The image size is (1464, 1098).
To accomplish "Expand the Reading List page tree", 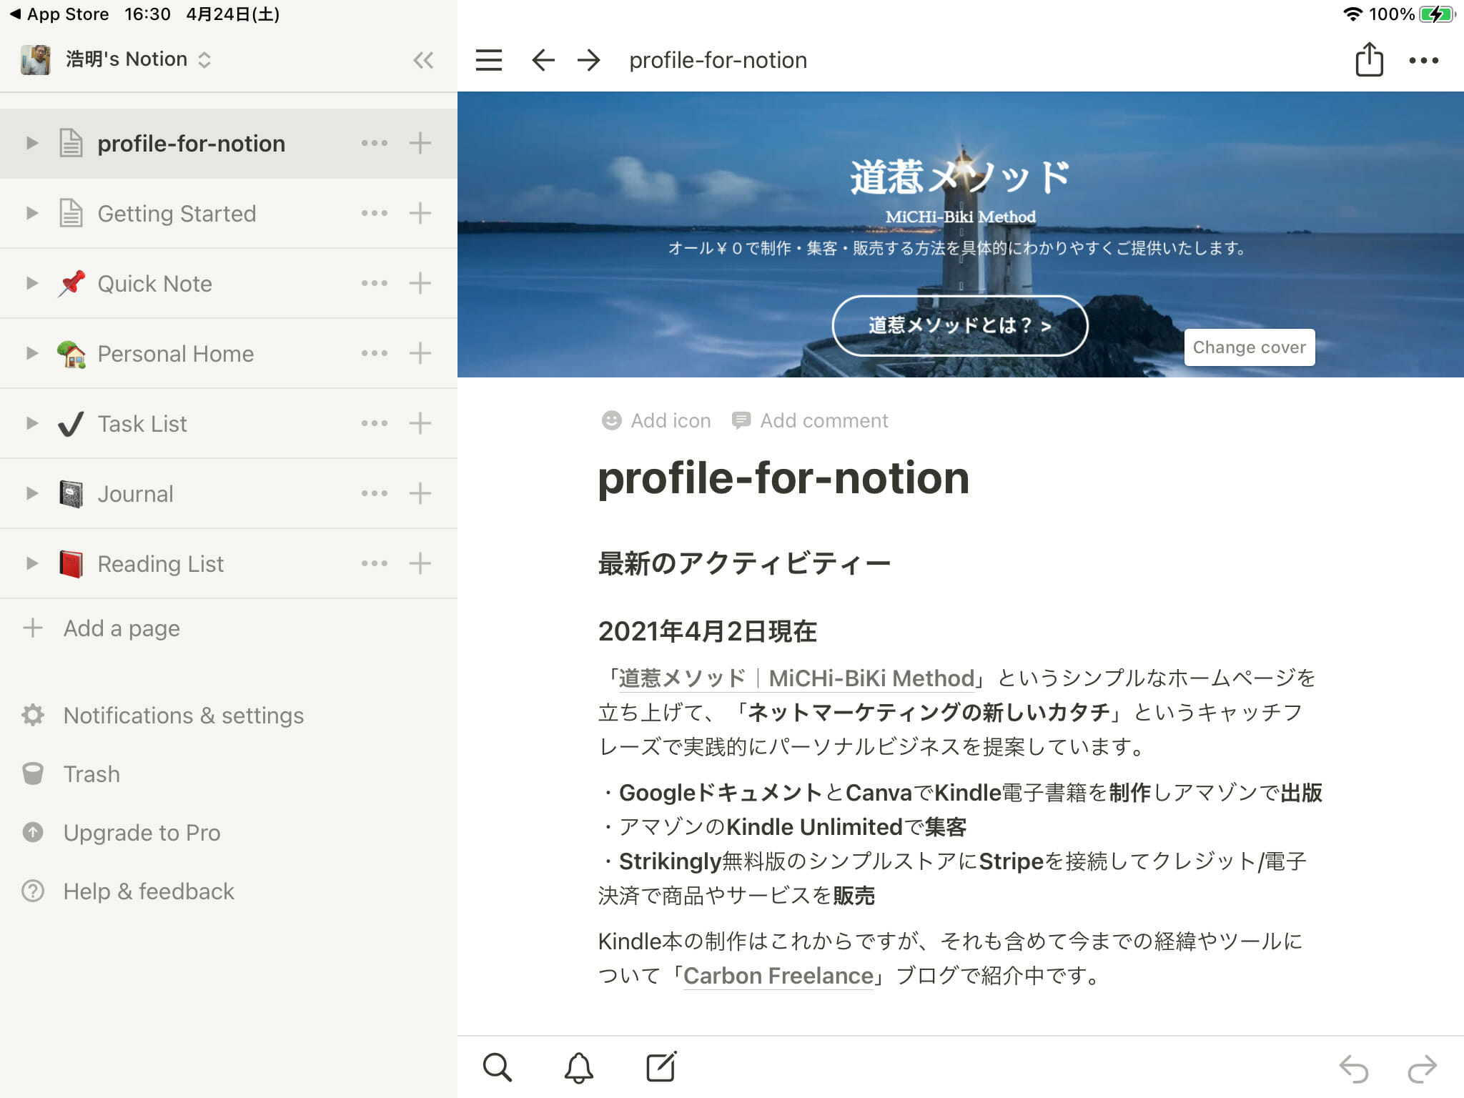I will tap(31, 563).
